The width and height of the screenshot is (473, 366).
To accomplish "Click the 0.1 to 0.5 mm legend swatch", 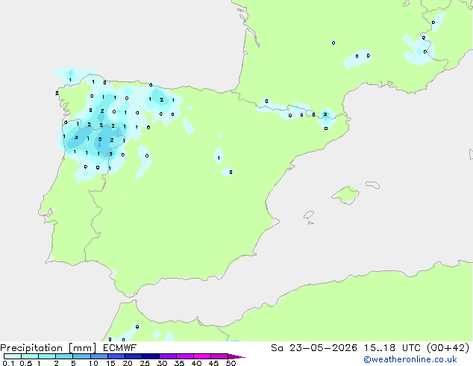I will pos(13,356).
